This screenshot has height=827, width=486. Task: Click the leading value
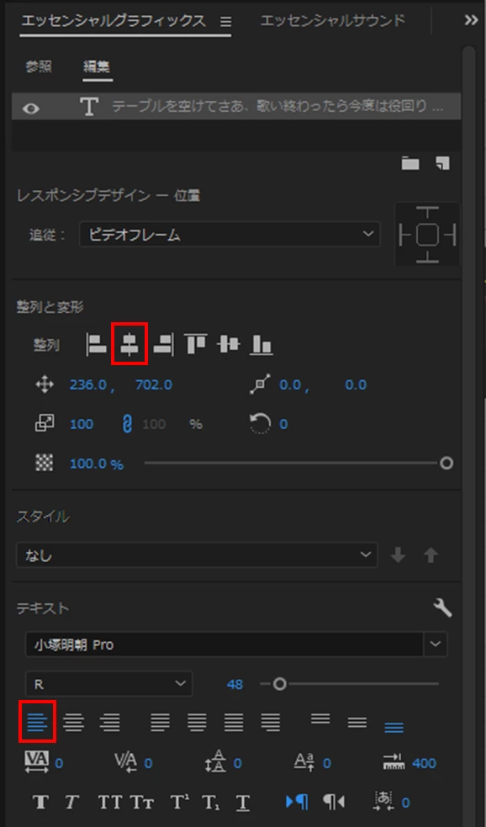[238, 763]
